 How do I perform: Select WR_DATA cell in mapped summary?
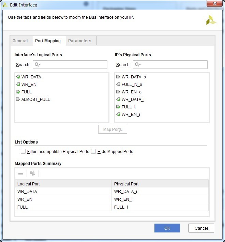click(x=63, y=191)
